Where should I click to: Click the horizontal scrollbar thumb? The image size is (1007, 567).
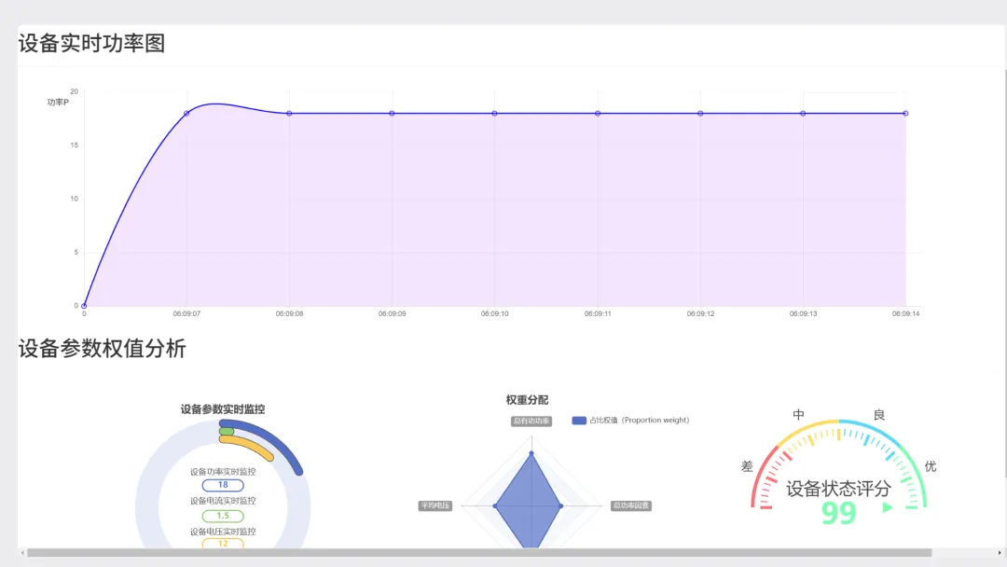[x=479, y=553]
